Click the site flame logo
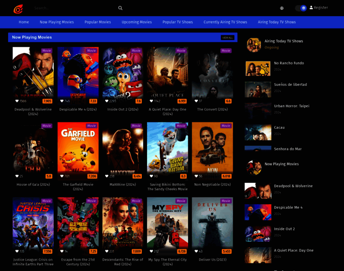The image size is (344, 271). [x=18, y=9]
